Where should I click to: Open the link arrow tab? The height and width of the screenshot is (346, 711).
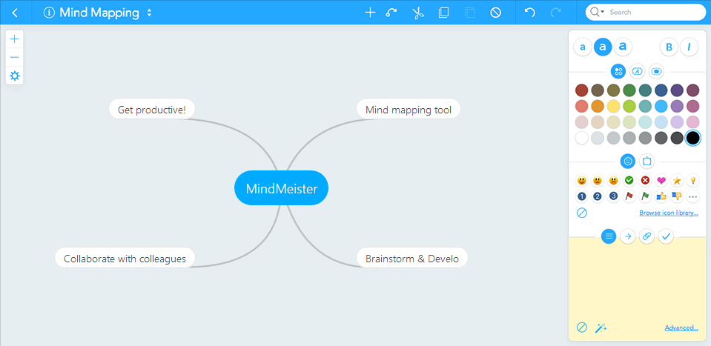pyautogui.click(x=628, y=236)
